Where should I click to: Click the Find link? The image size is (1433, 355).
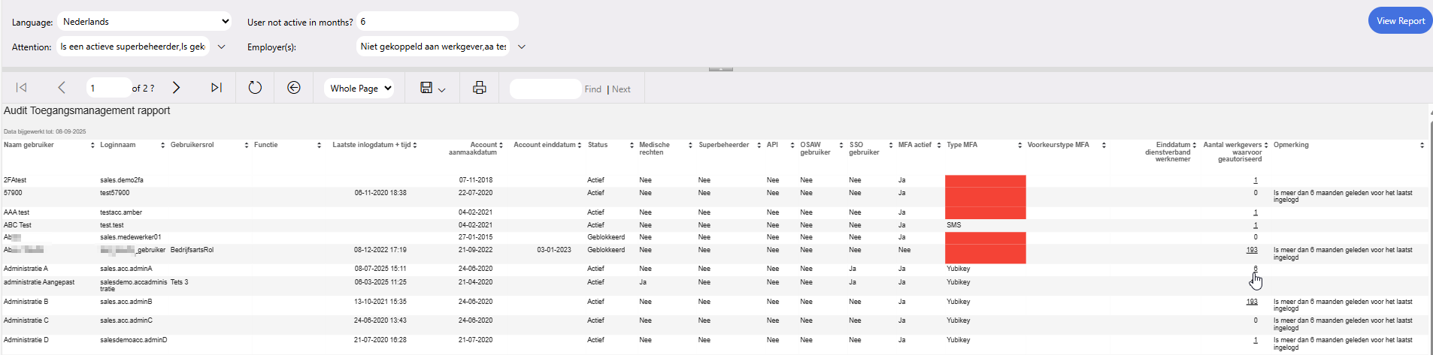coord(593,89)
